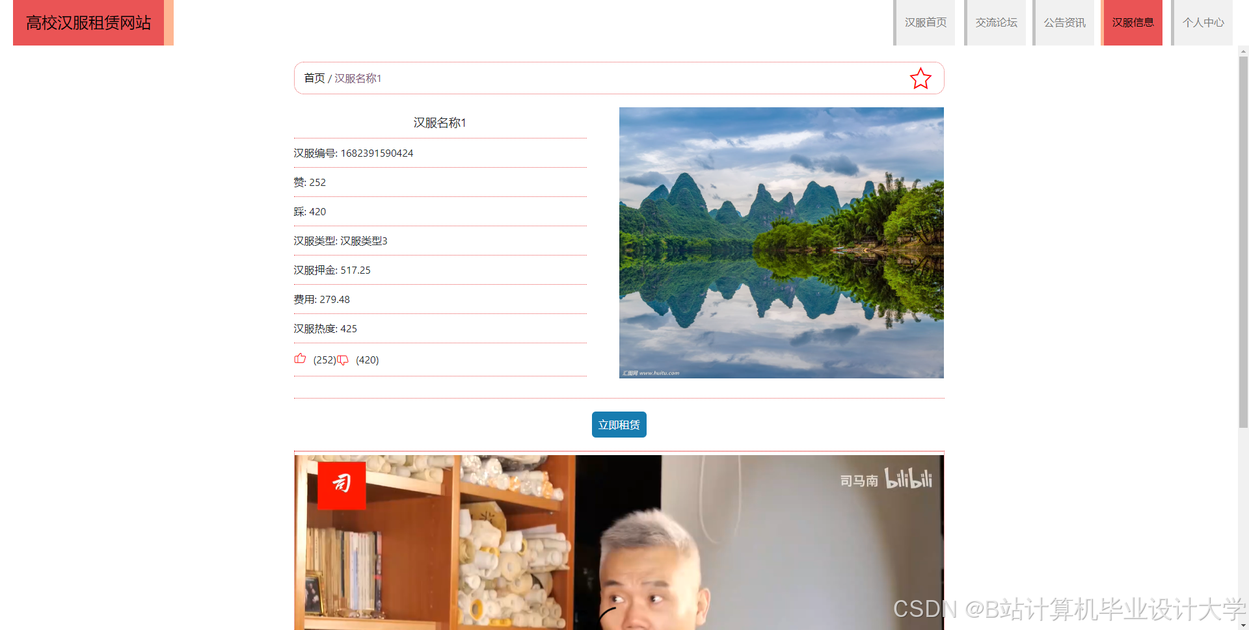1249x630 pixels.
Task: Click the 汉服押金: 517.25 row
Action: coord(440,270)
